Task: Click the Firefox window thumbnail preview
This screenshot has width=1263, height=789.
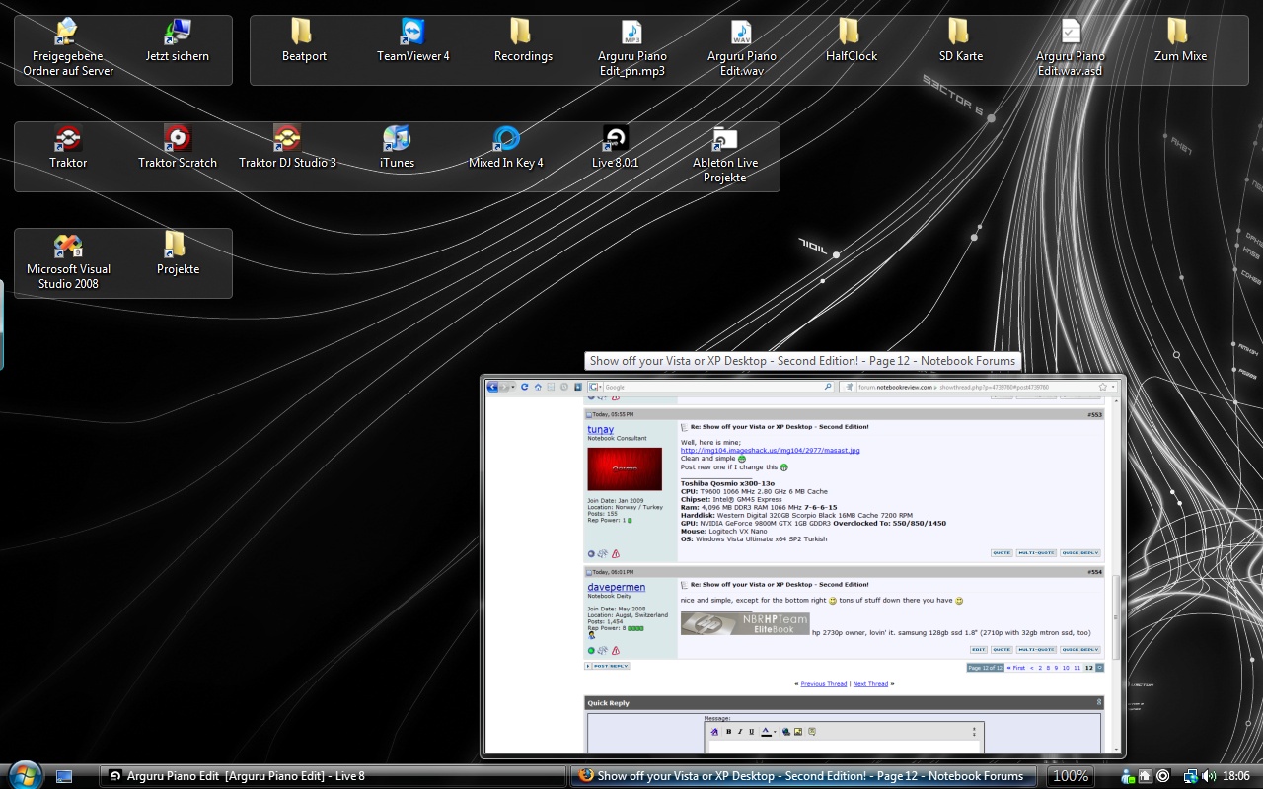Action: pos(802,566)
